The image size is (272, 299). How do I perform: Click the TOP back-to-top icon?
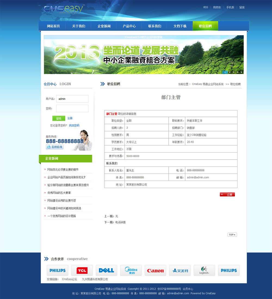pos(232,235)
